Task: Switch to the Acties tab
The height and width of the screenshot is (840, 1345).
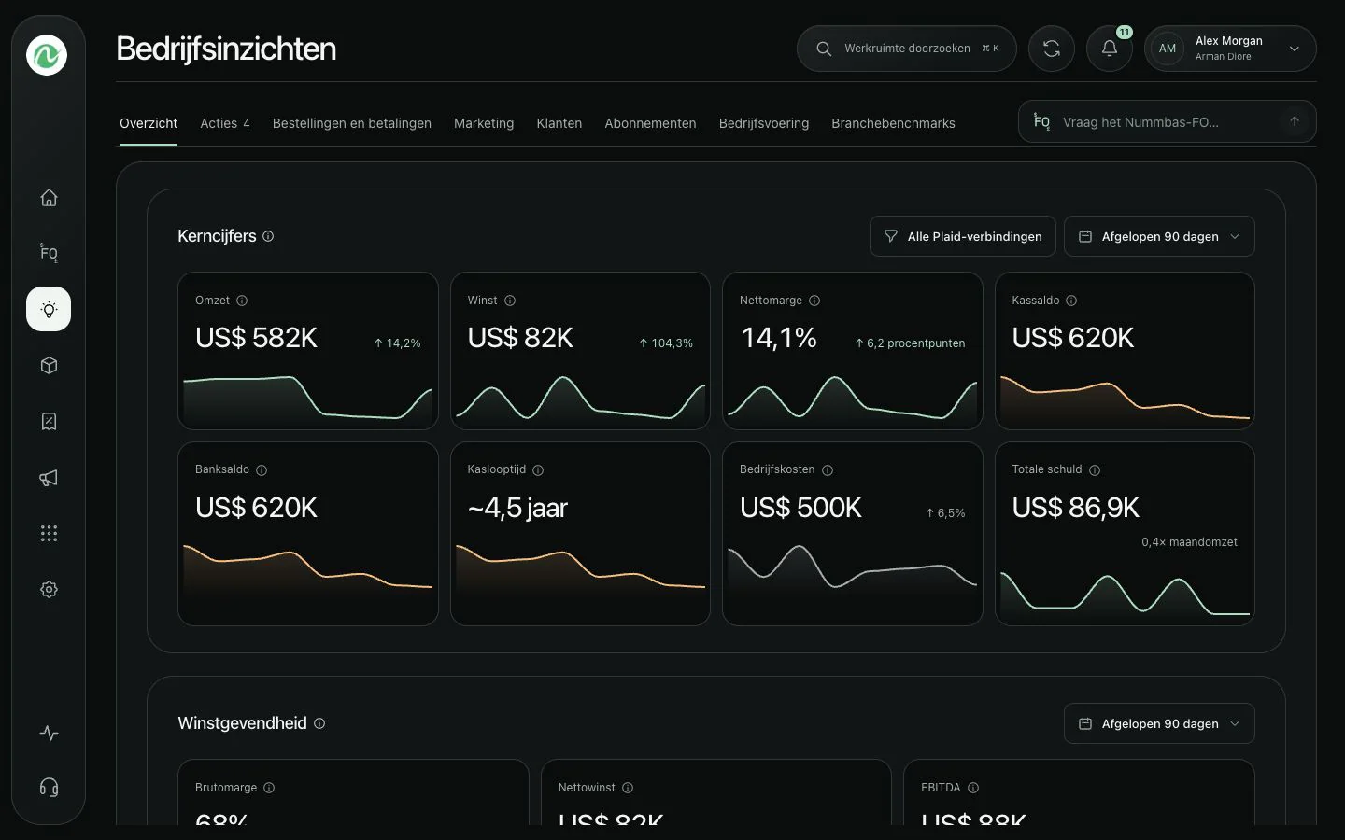Action: 225,123
